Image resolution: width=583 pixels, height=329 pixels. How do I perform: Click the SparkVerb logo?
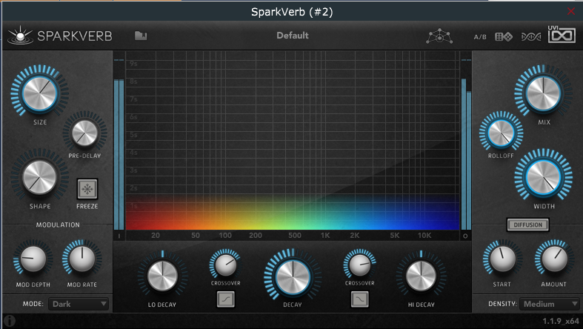(60, 36)
